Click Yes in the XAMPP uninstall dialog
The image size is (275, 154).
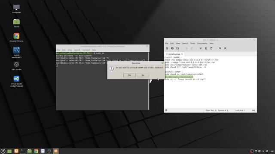(129, 75)
